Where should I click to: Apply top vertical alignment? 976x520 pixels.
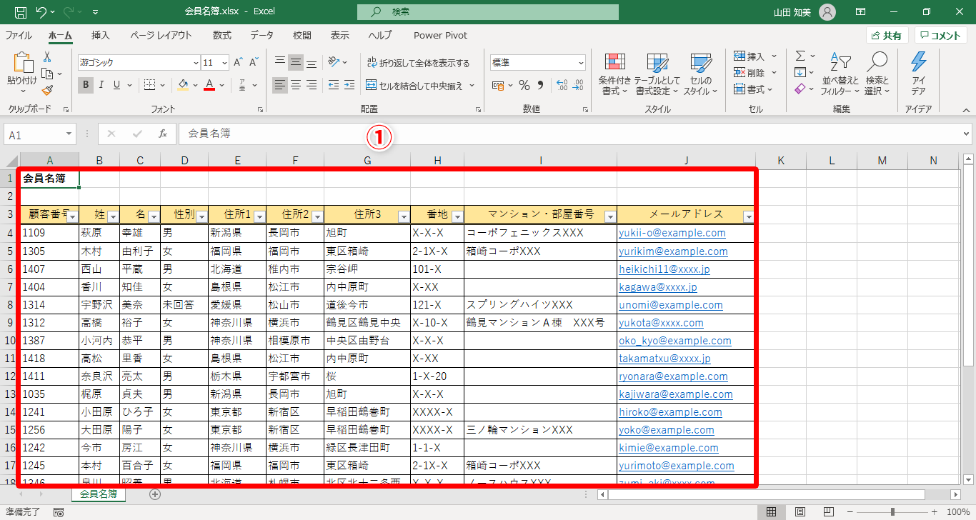[280, 62]
